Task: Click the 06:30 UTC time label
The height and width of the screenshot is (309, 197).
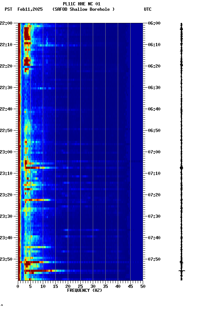Action: tap(154, 88)
